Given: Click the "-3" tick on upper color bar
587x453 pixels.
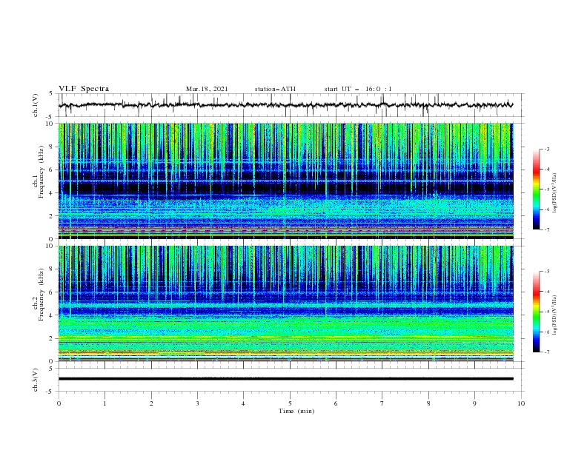Looking at the screenshot, I should (546, 149).
